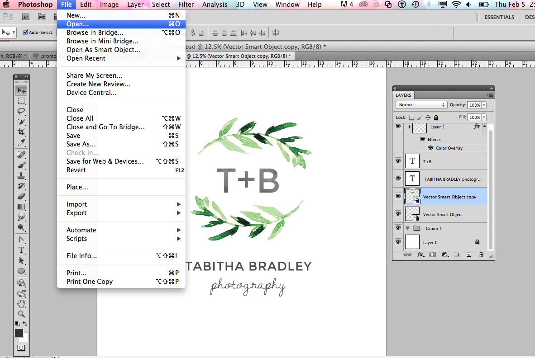This screenshot has width=535, height=358.
Task: Collapse the Group 1 folder
Action: coord(407,228)
